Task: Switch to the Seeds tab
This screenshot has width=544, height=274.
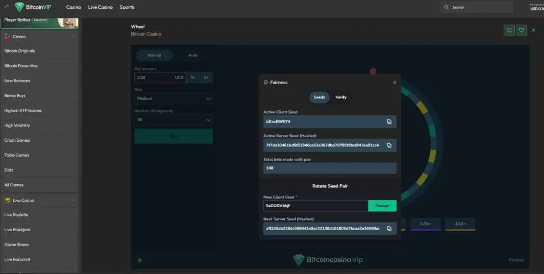Action: click(319, 97)
